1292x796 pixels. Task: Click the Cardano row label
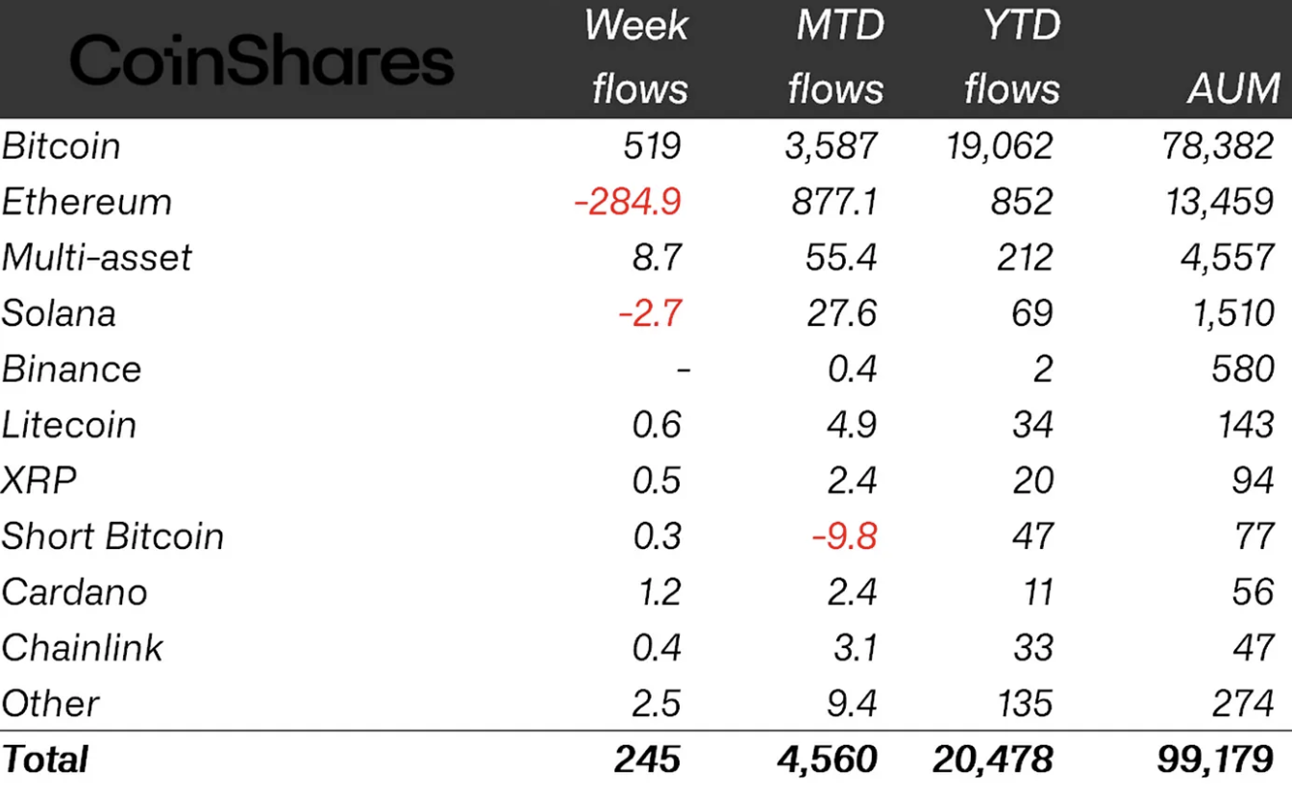click(75, 592)
